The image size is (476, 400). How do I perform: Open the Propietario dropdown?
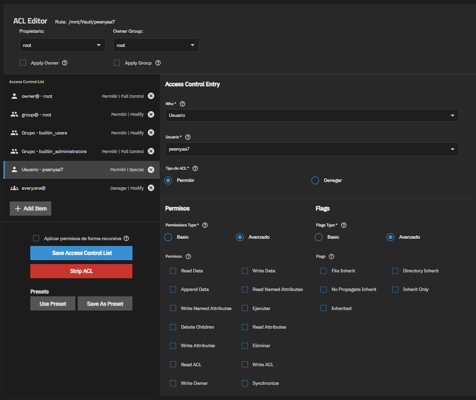coord(62,45)
